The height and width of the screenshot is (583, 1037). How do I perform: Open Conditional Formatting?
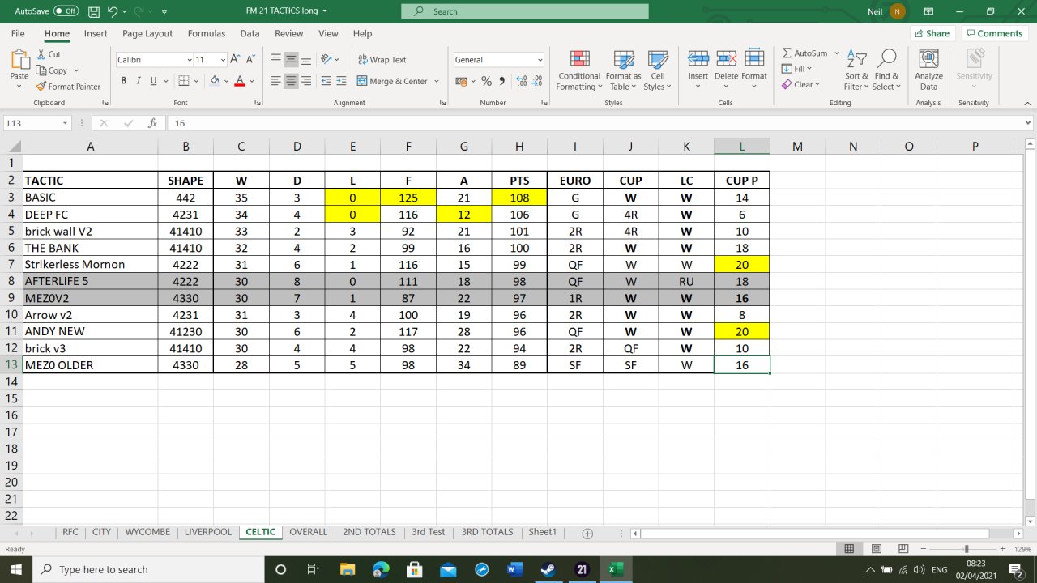tap(579, 70)
